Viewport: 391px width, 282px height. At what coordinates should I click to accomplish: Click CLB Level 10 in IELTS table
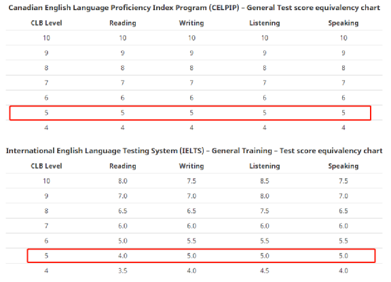[46, 181]
